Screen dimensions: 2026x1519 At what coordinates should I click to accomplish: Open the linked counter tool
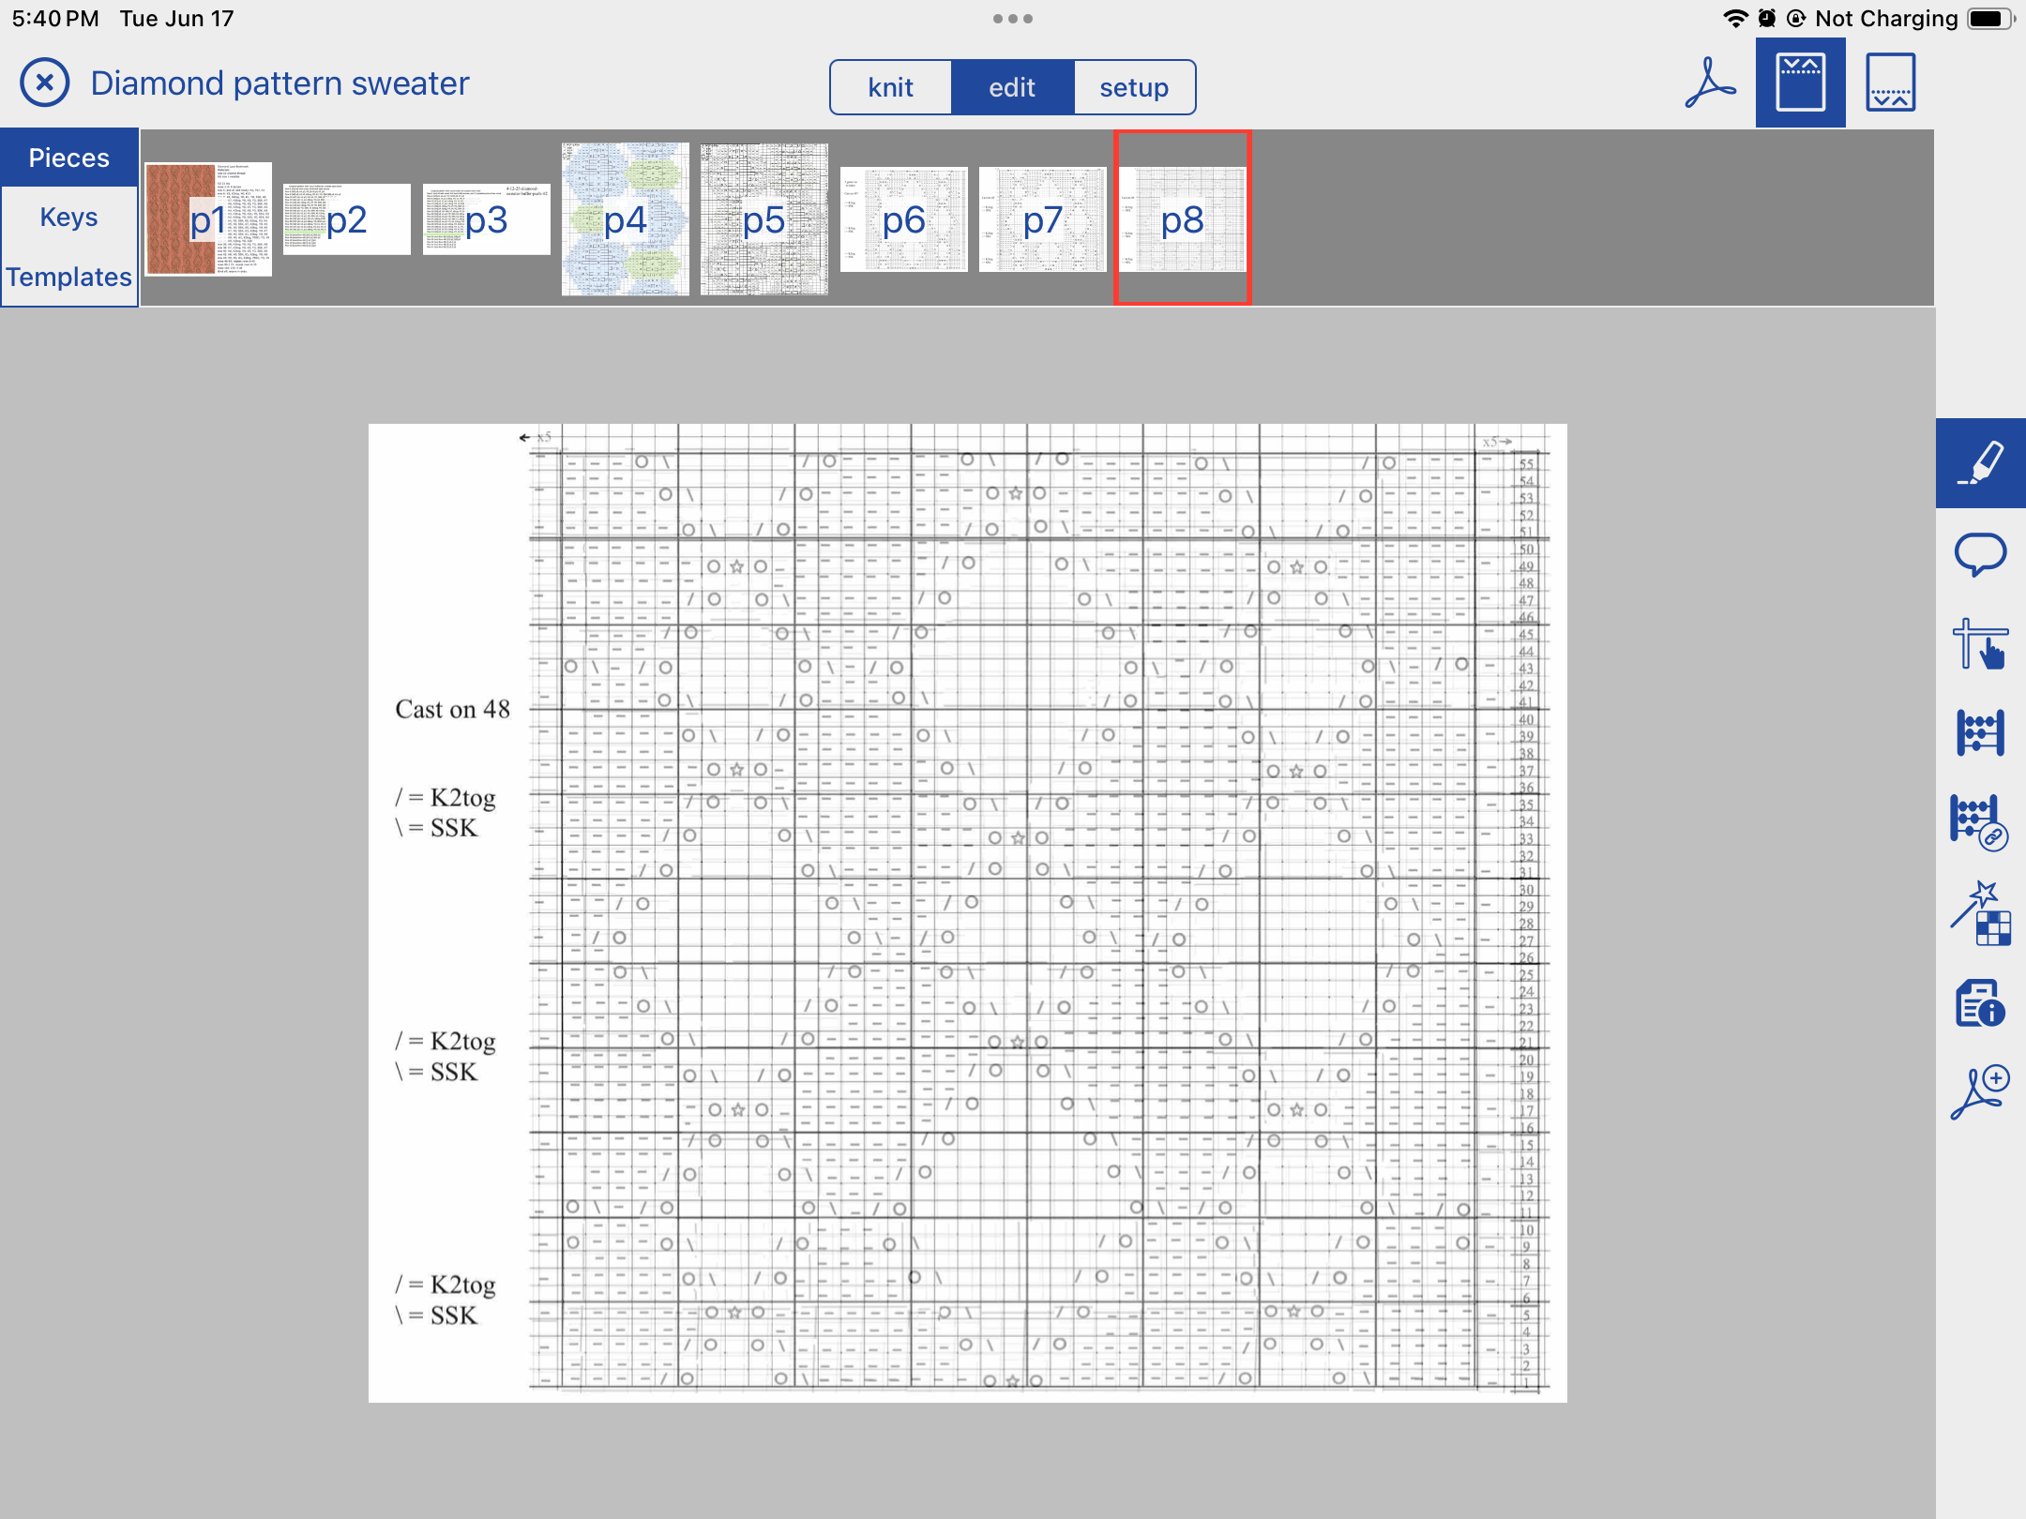click(x=1980, y=823)
